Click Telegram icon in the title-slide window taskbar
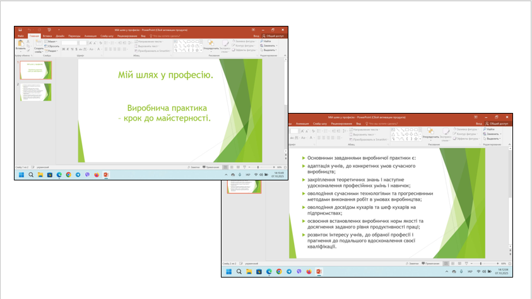 tap(78, 175)
